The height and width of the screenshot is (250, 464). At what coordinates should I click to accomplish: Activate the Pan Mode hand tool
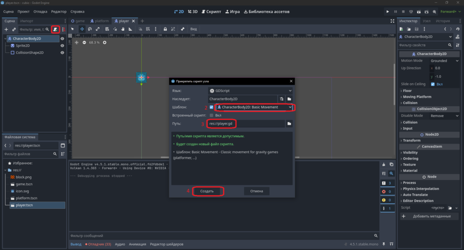[x=123, y=29]
